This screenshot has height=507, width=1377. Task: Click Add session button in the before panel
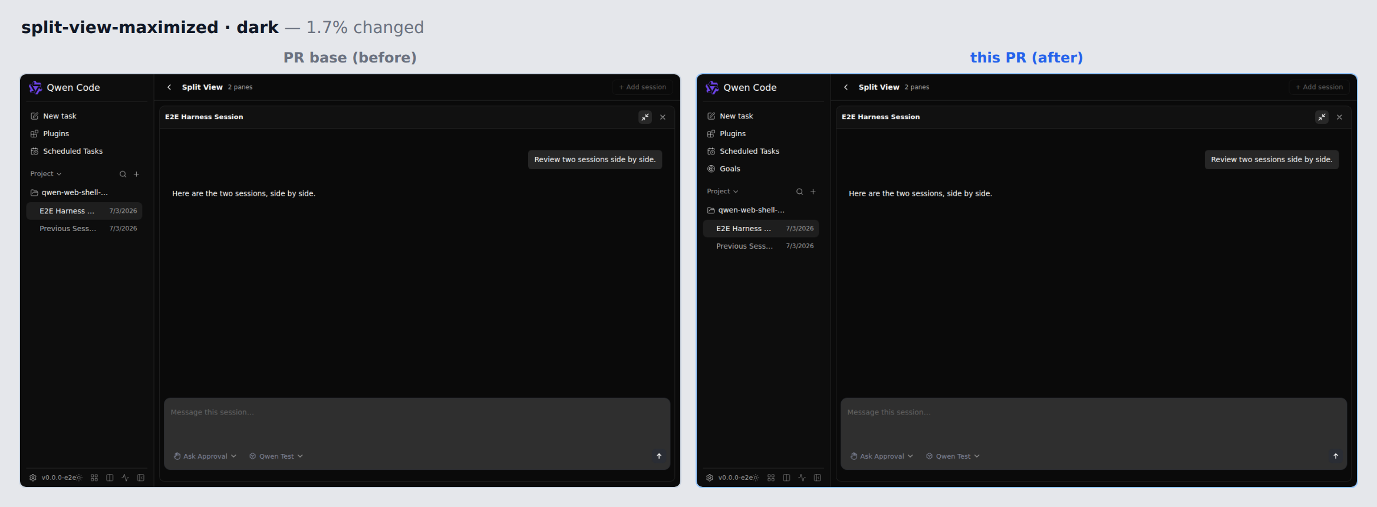643,87
